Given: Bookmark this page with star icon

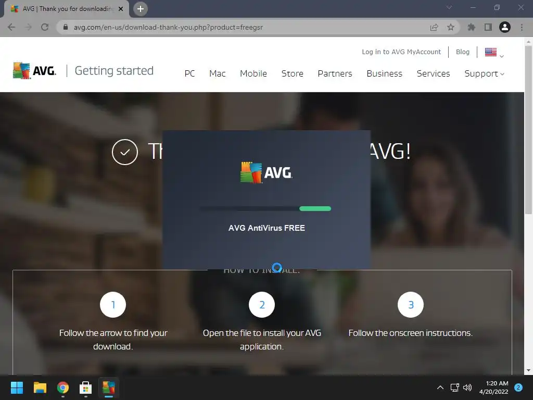Looking at the screenshot, I should coord(451,27).
